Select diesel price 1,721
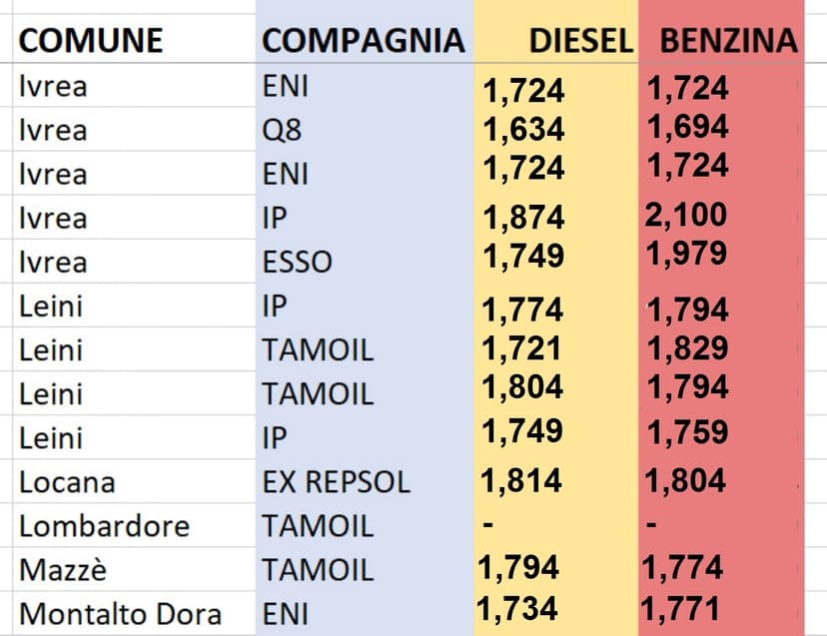 (521, 348)
